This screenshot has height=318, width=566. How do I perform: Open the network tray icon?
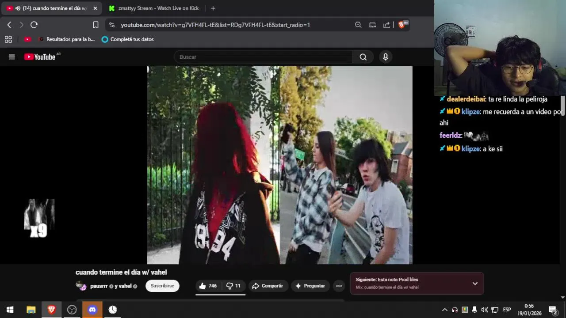tap(495, 310)
